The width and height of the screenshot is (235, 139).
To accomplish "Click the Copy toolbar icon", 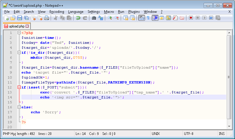I will click(x=62, y=18).
